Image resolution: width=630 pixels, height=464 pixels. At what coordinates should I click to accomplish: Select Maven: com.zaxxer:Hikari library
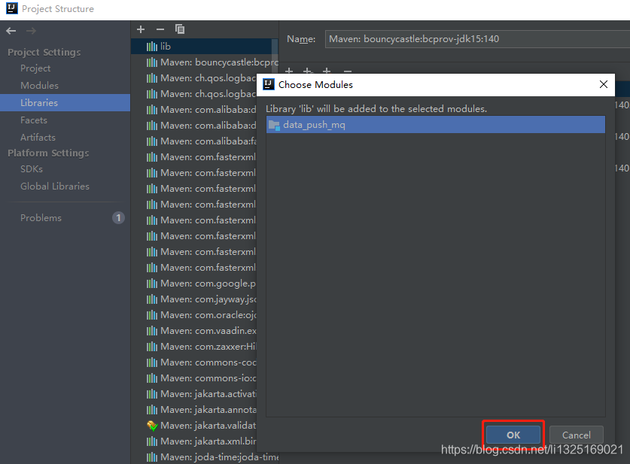pos(194,347)
